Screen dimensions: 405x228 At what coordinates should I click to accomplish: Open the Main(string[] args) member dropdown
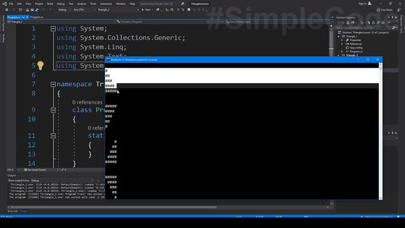coord(278,22)
